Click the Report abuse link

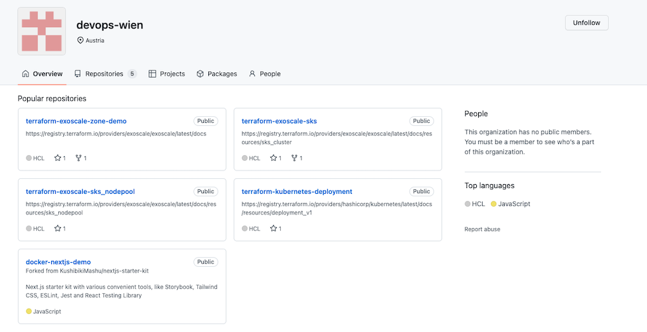[482, 229]
